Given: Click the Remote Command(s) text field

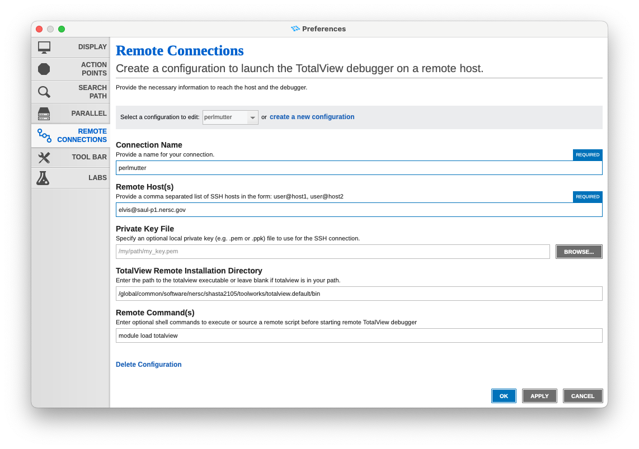Looking at the screenshot, I should pyautogui.click(x=359, y=335).
